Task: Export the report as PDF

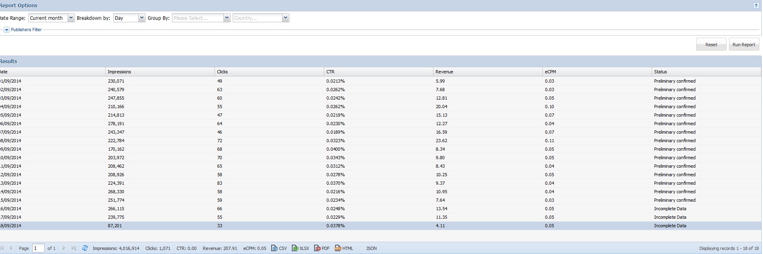Action: click(322, 248)
